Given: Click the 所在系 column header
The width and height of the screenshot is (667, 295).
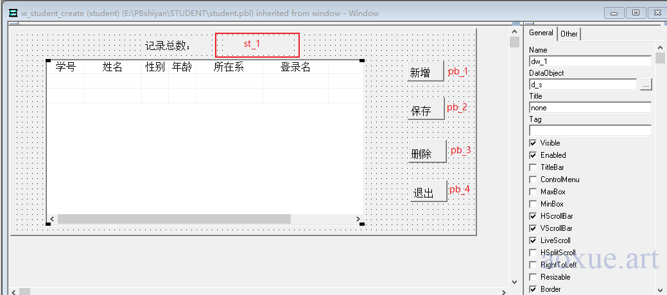Looking at the screenshot, I should pos(229,67).
